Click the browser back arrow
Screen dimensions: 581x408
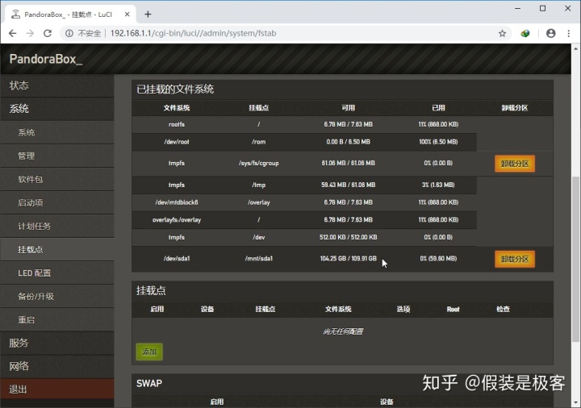coord(13,33)
